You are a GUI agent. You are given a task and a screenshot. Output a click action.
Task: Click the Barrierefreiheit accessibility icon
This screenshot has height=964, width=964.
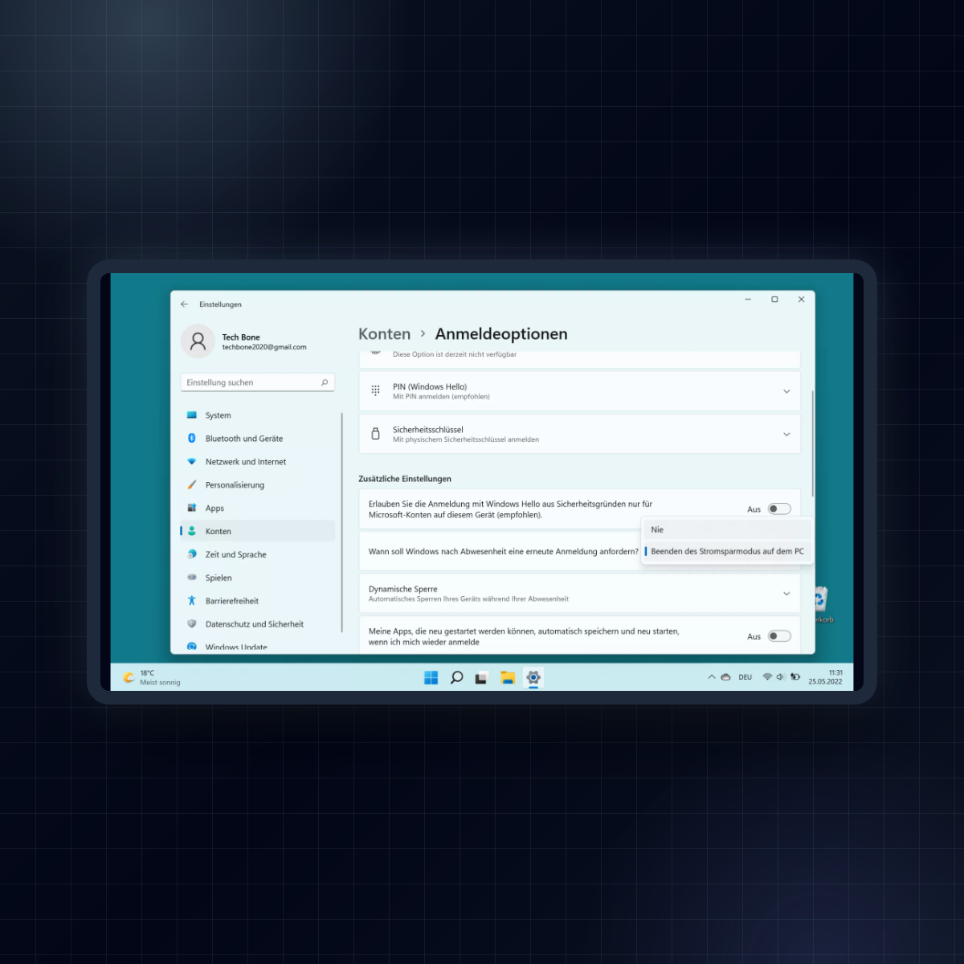click(192, 601)
